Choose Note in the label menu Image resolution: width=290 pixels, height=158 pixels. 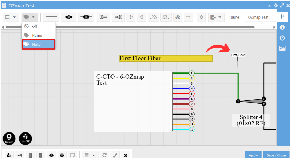(x=39, y=44)
